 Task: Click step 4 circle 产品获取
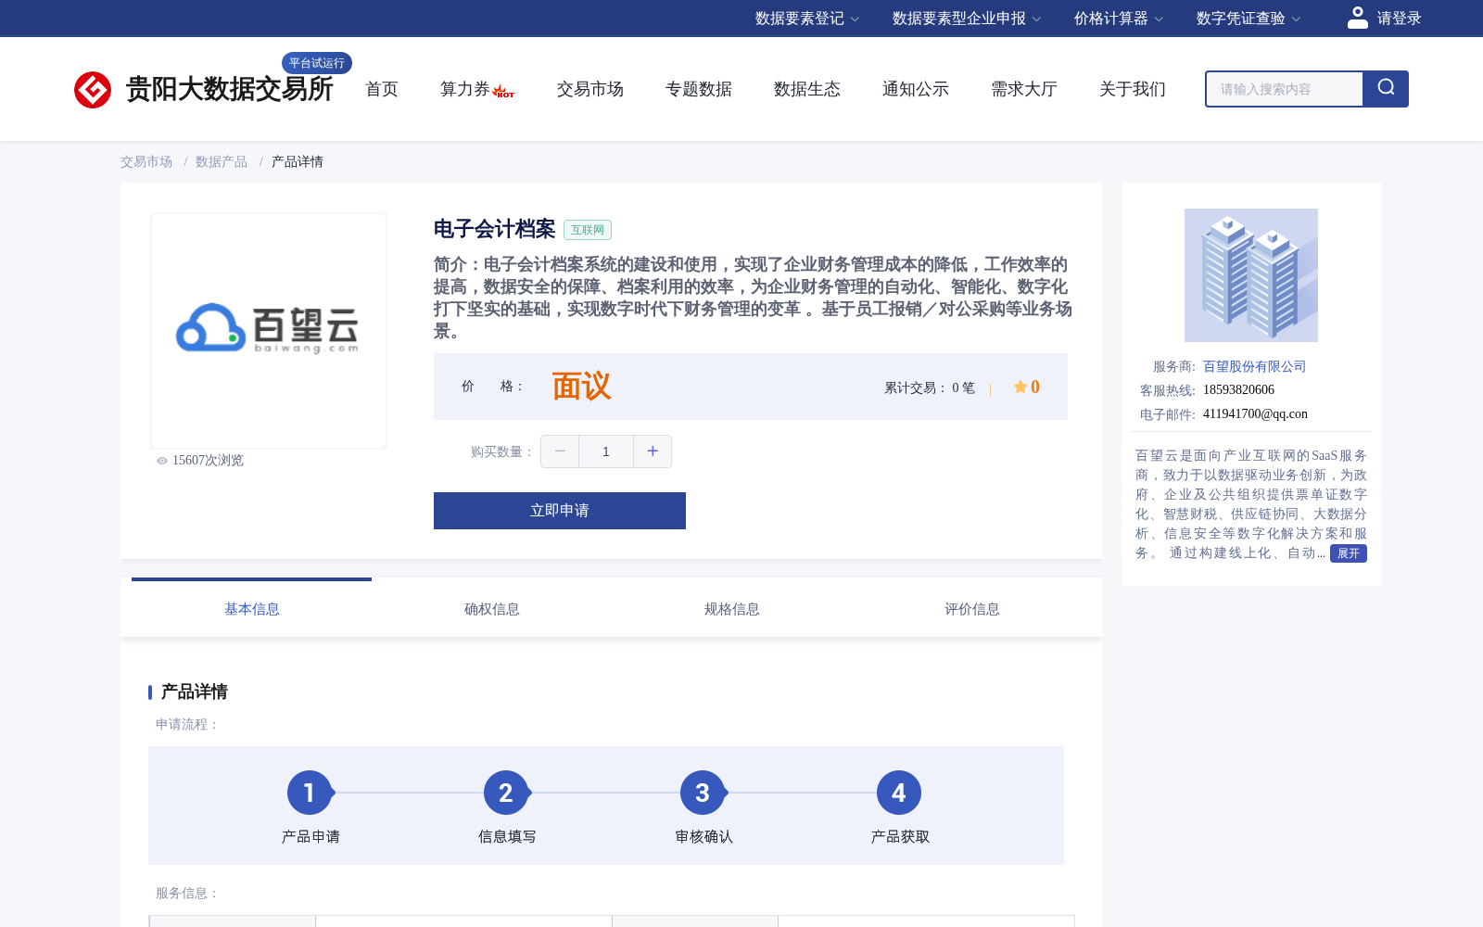pyautogui.click(x=899, y=793)
